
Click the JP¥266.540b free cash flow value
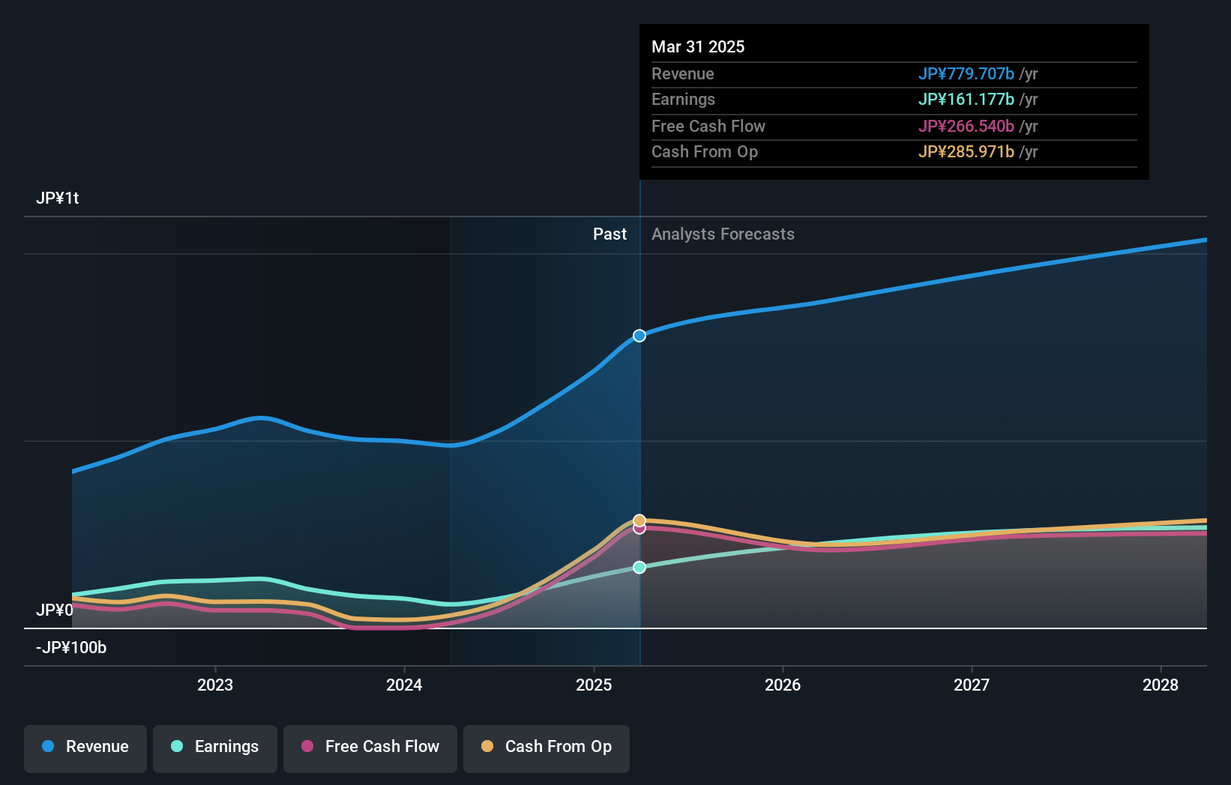point(966,127)
